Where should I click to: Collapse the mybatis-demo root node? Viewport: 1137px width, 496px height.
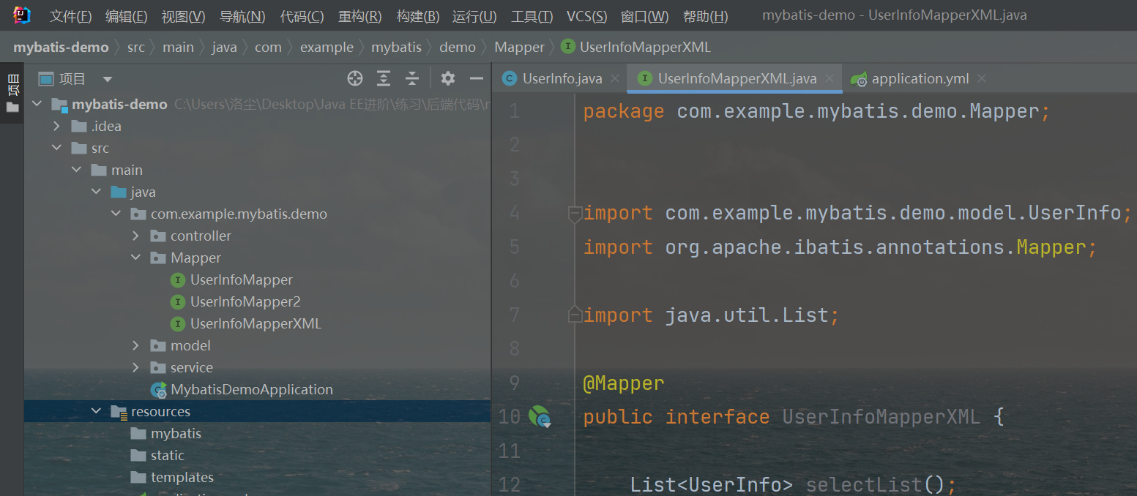(x=37, y=105)
